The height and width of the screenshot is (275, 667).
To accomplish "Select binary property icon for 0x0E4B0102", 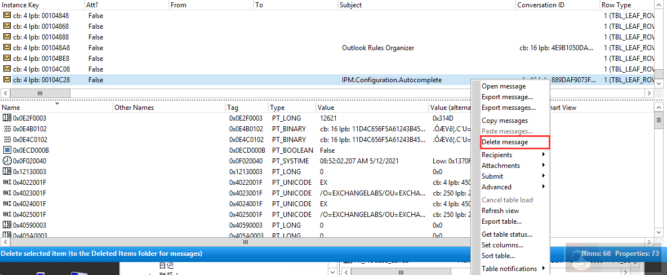I will coord(7,129).
